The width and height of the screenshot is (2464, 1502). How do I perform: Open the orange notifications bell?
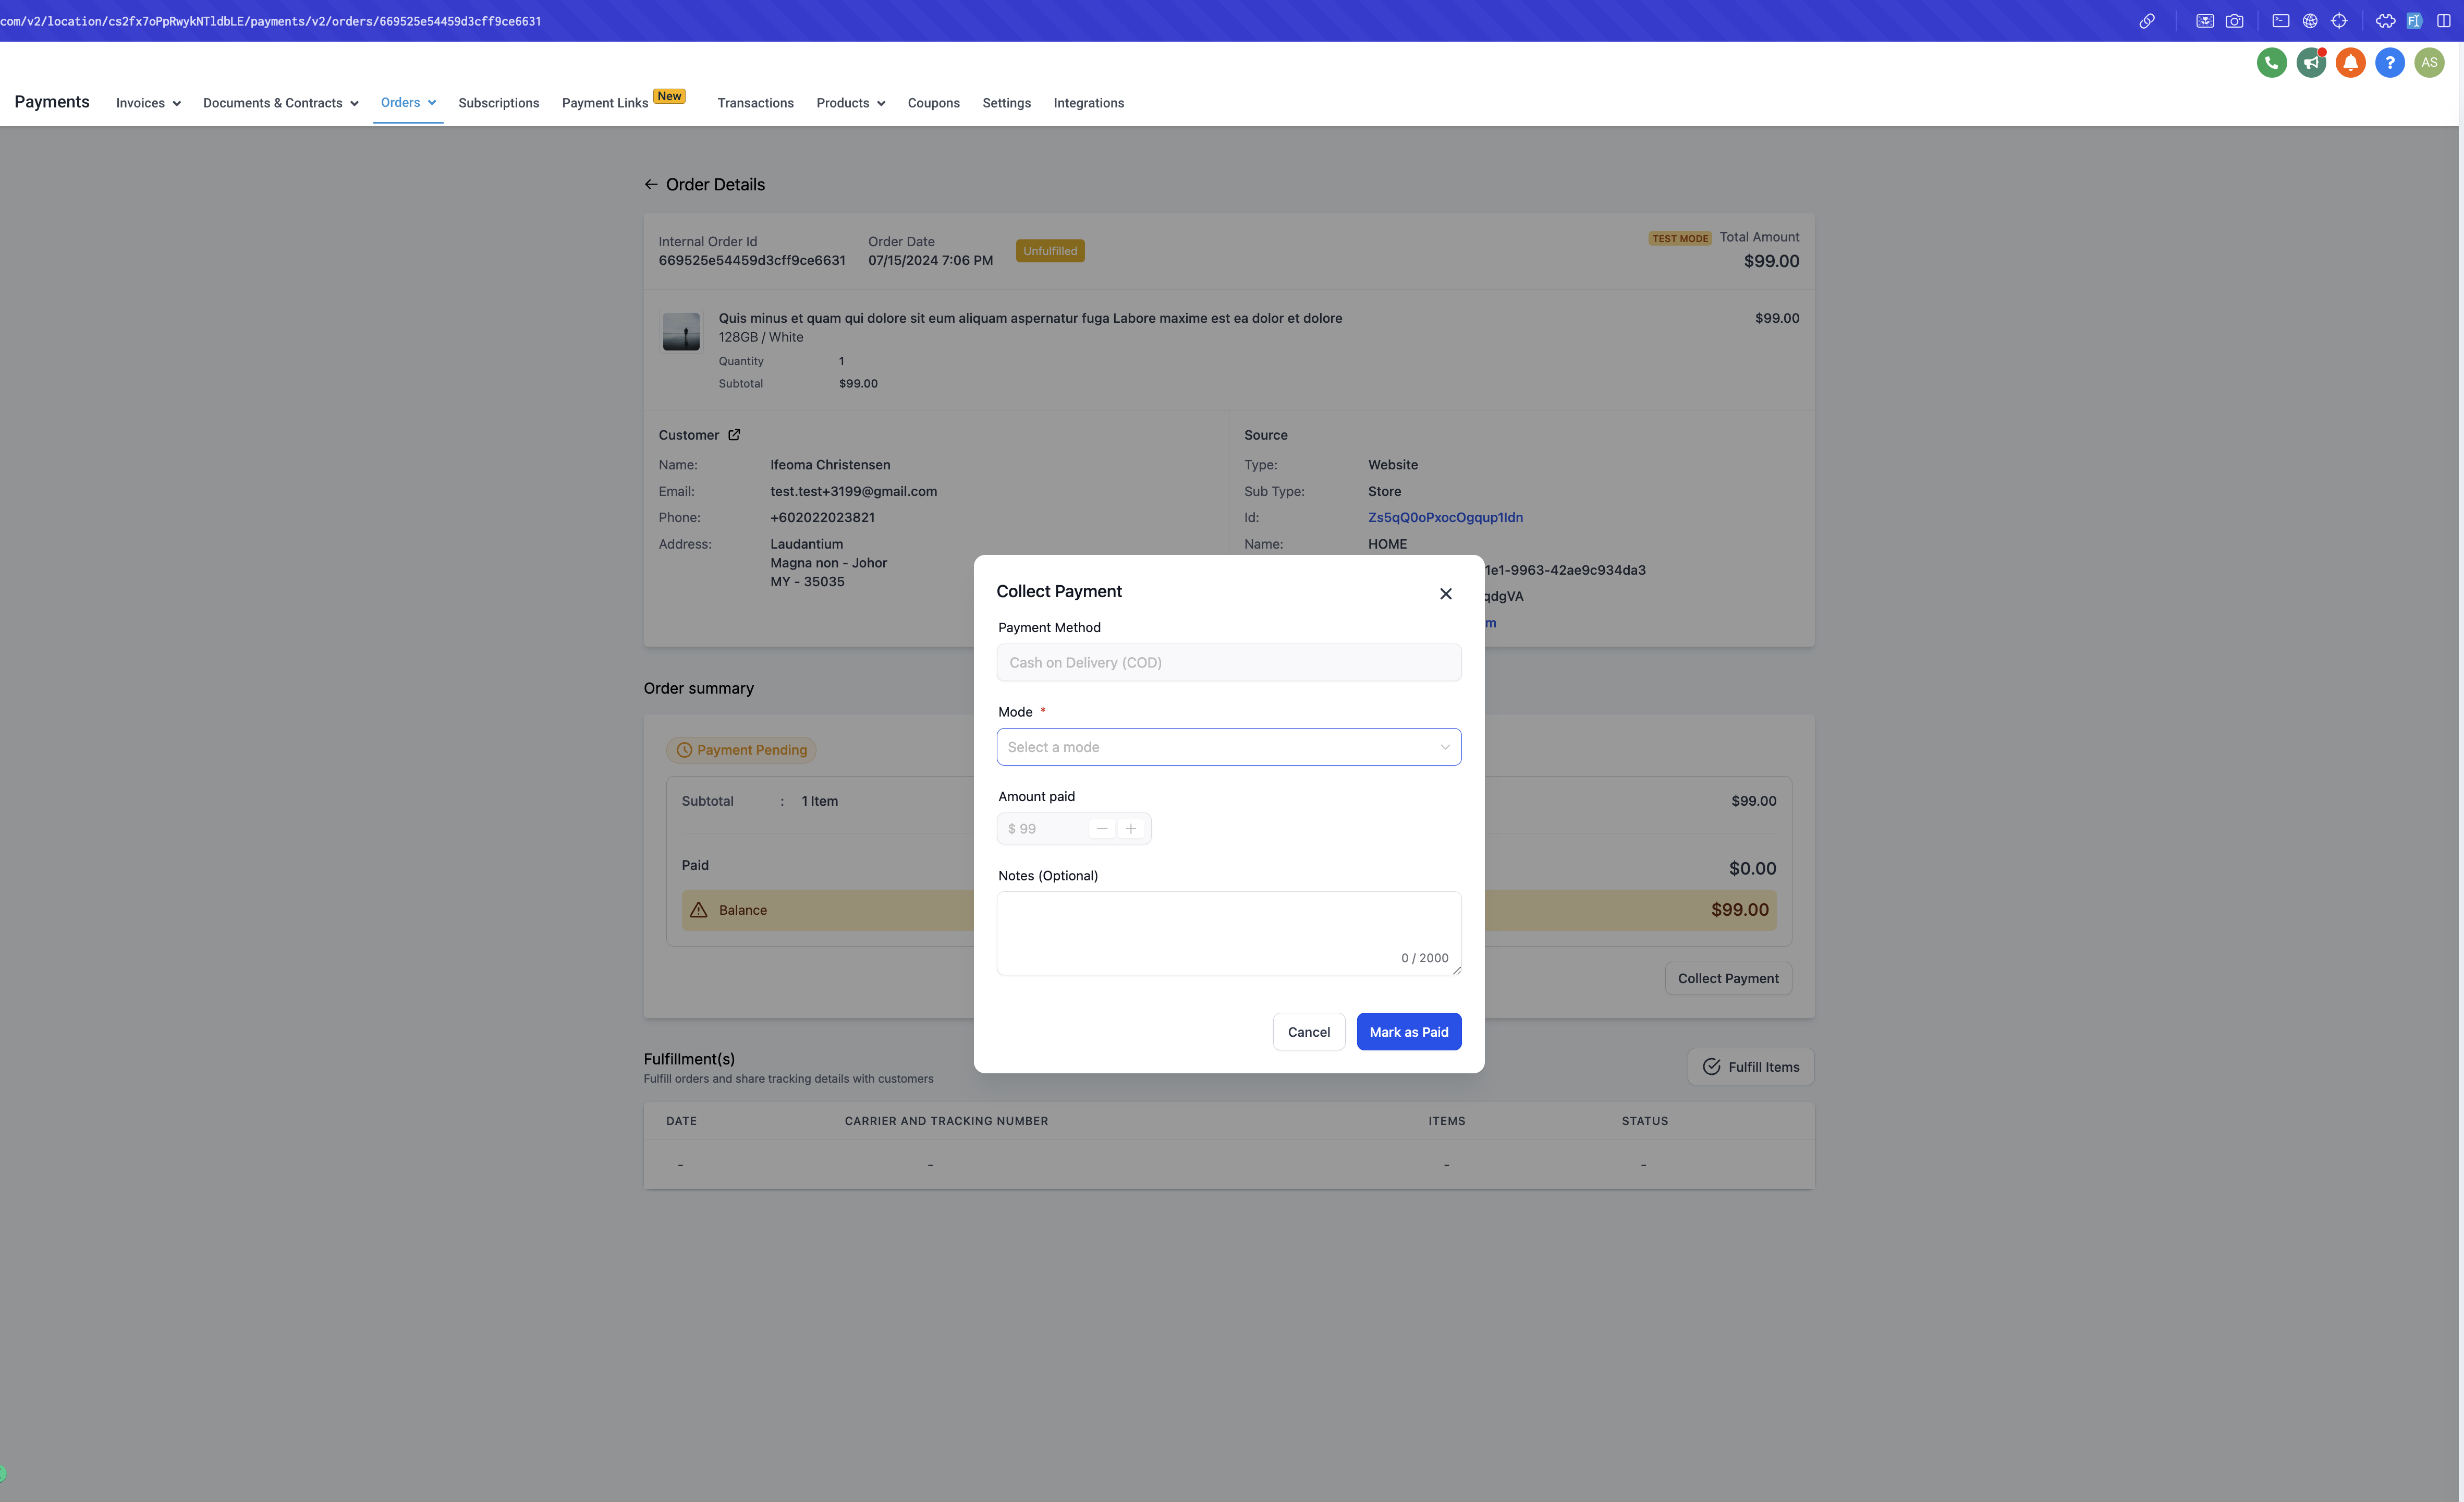click(2350, 62)
